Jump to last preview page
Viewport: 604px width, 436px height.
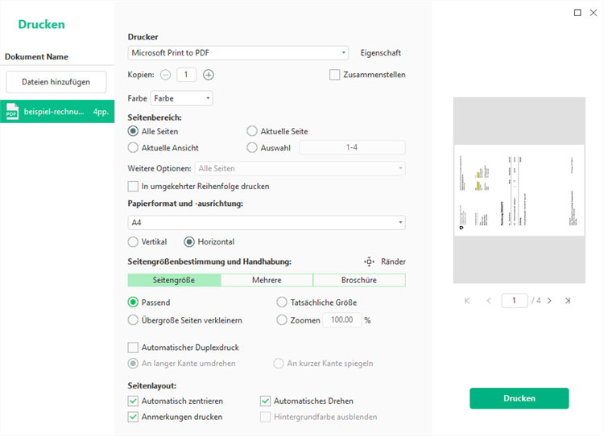click(568, 301)
